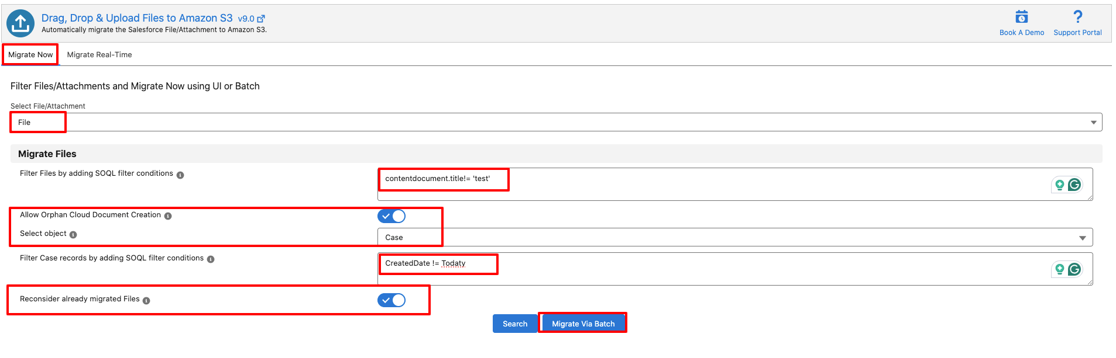Click the Filter Case records SOQL textarea

point(735,269)
